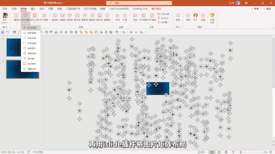Toggle the 备注 notes pane
The height and width of the screenshot is (154, 275).
tap(201, 152)
